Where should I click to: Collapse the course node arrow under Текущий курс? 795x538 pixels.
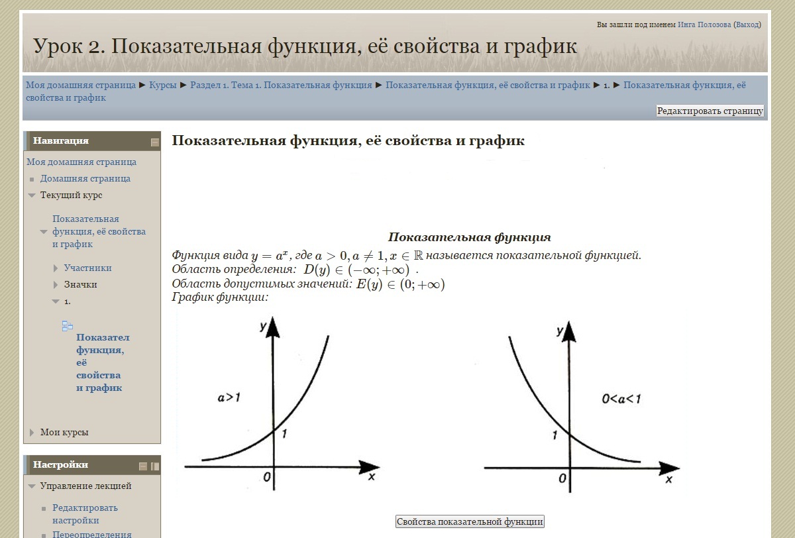(44, 232)
